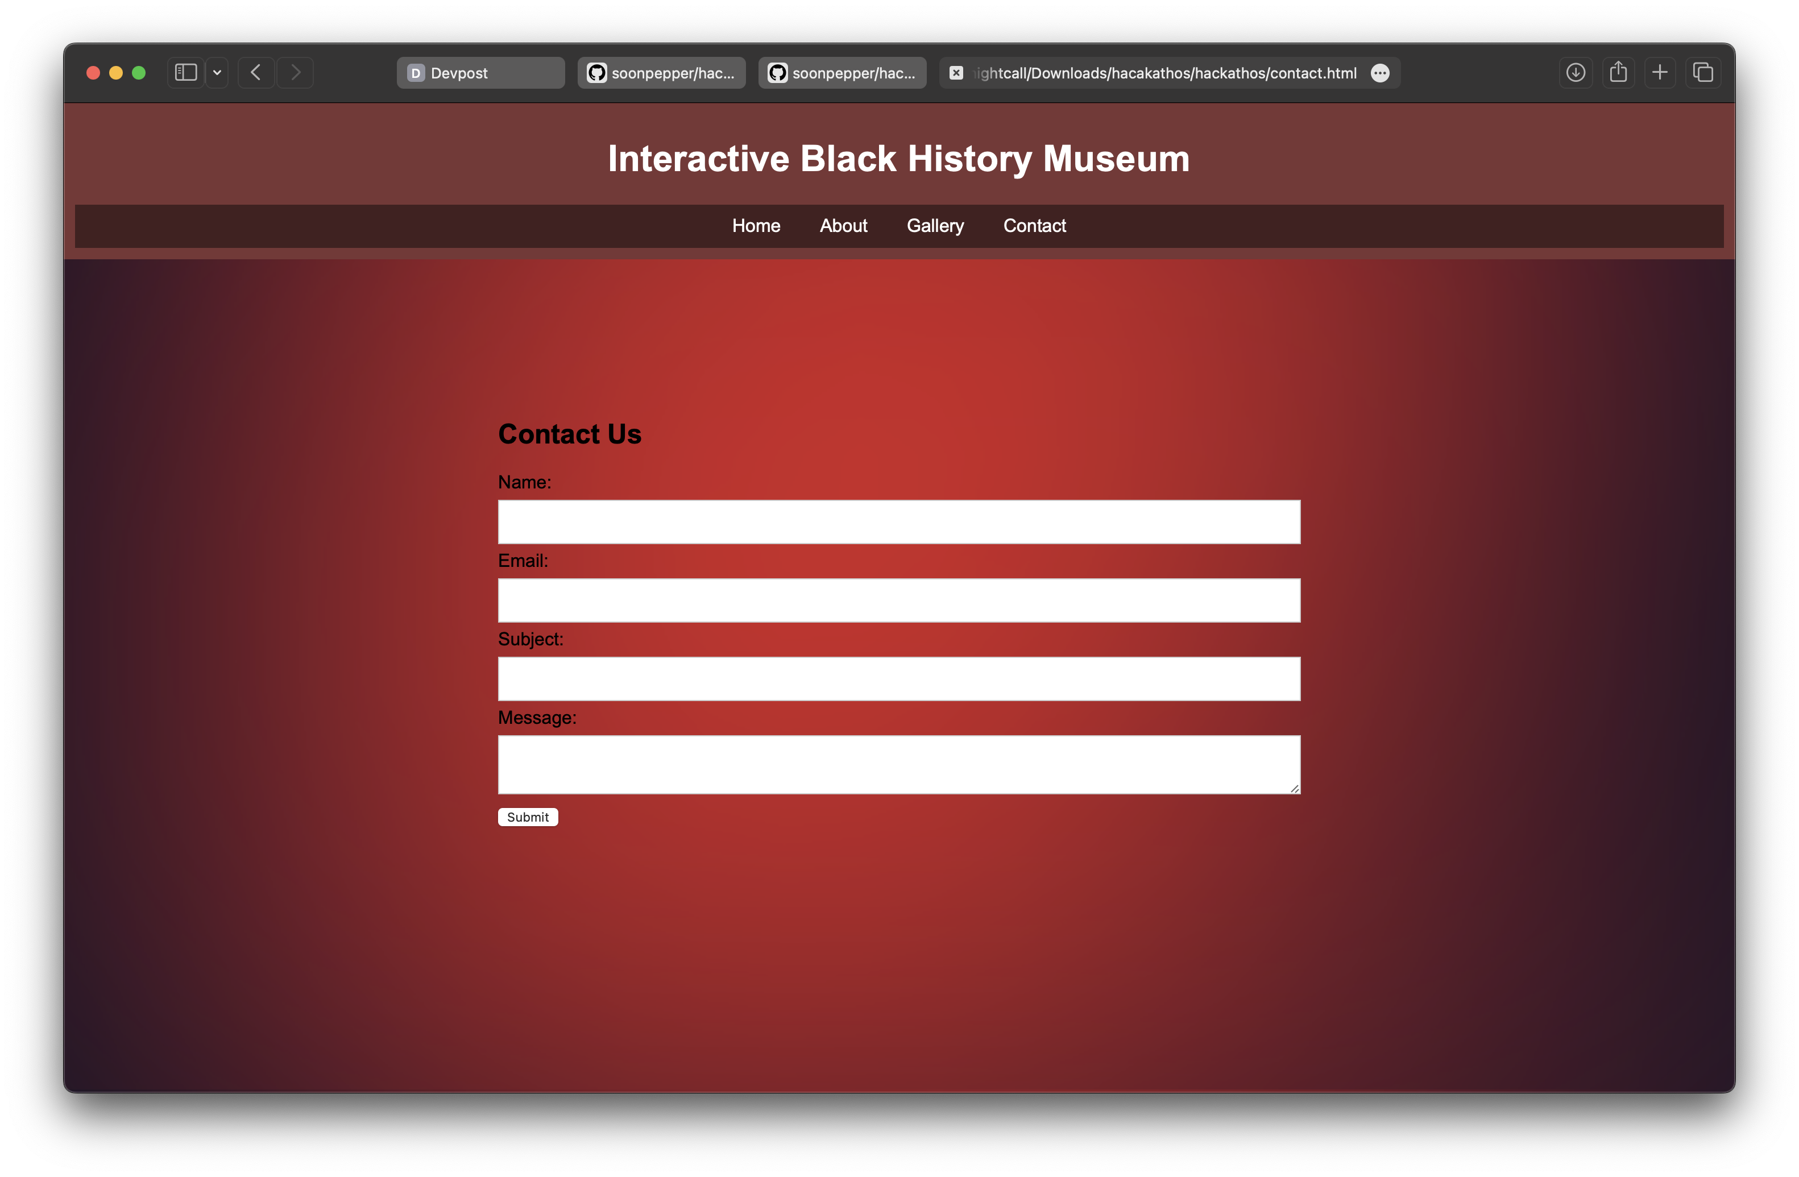1799x1177 pixels.
Task: Click the back navigation arrow
Action: point(256,73)
